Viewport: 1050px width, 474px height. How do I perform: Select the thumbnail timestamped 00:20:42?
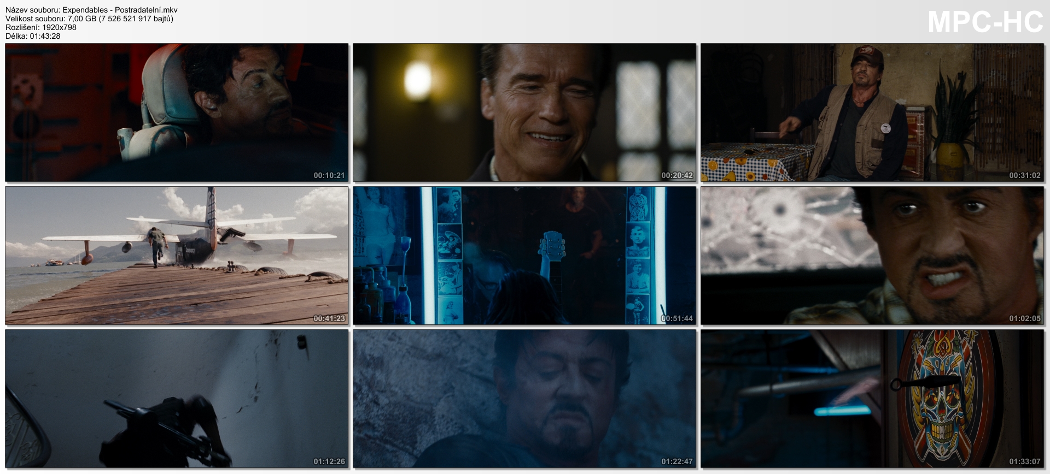pos(524,112)
